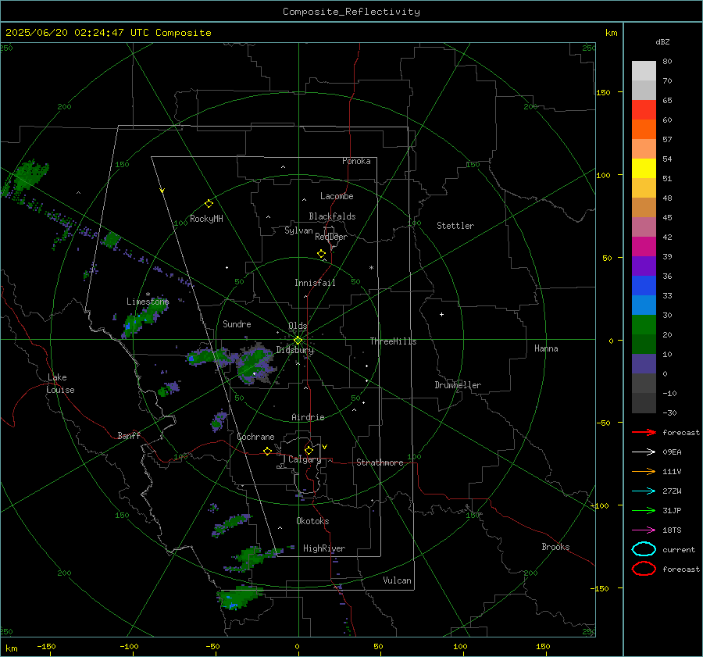Screen dimensions: 703x657
Task: Select the Sundre label
Action: point(237,323)
